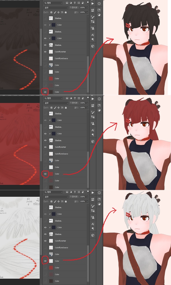171x285 pixels.
Task: Open Info icon beside white-hair panel
Action: 99,193
